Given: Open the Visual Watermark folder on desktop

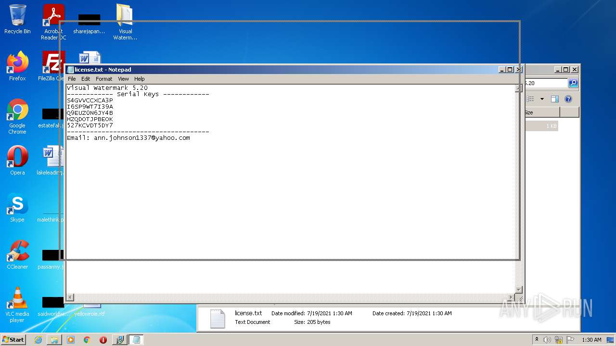Looking at the screenshot, I should 125,22.
